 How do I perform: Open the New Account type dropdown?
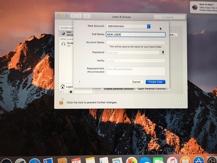coord(128,26)
